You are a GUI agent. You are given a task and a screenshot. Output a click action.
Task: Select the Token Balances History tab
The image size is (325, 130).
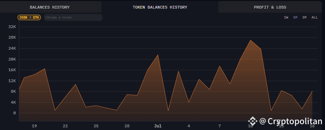point(160,7)
